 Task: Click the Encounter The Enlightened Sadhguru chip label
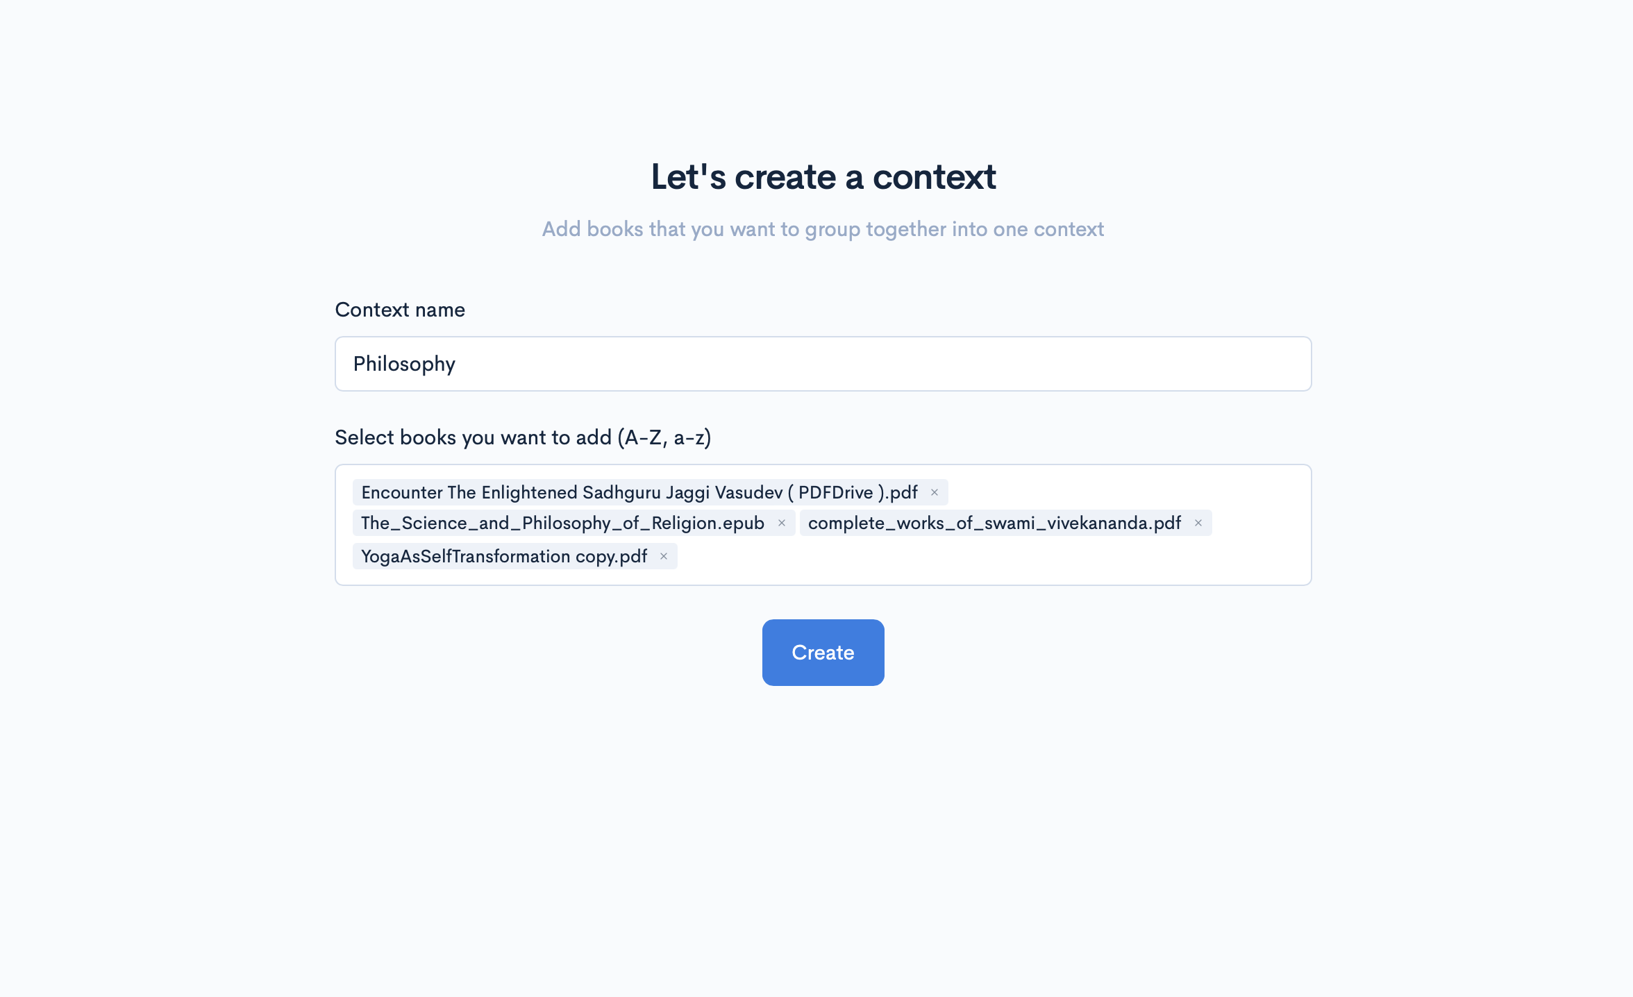coord(639,492)
